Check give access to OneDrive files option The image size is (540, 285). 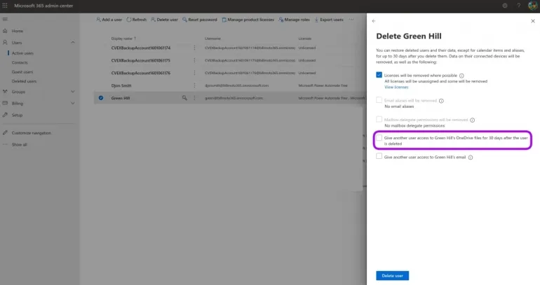click(379, 138)
